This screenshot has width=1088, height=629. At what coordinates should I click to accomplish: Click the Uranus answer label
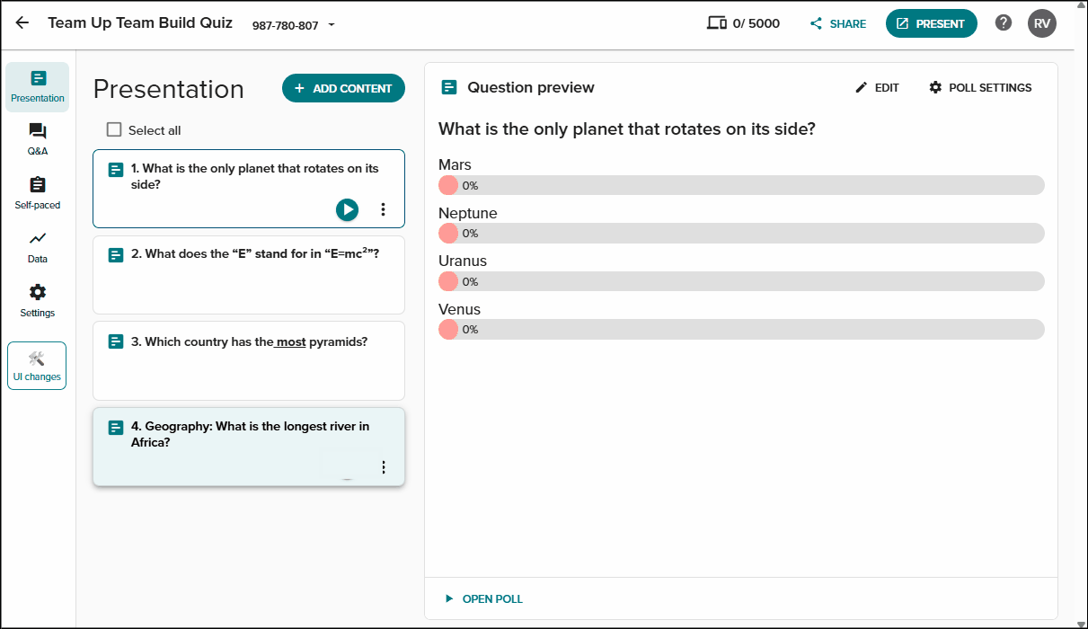[463, 261]
